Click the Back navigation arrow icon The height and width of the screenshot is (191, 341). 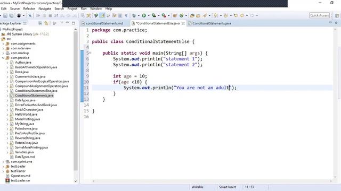(x=242, y=15)
